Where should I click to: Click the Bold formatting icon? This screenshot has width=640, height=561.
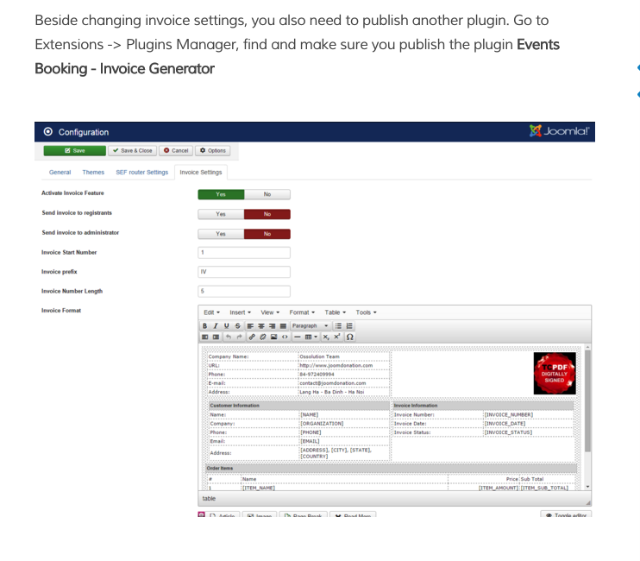tap(204, 325)
